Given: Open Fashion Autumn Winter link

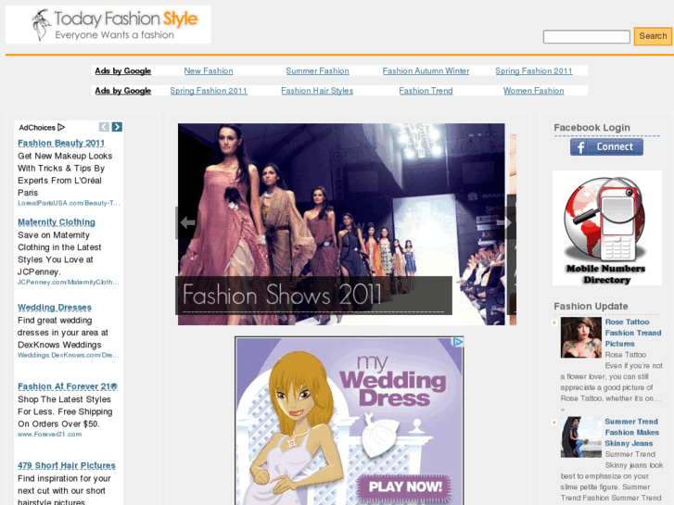Looking at the screenshot, I should [426, 71].
